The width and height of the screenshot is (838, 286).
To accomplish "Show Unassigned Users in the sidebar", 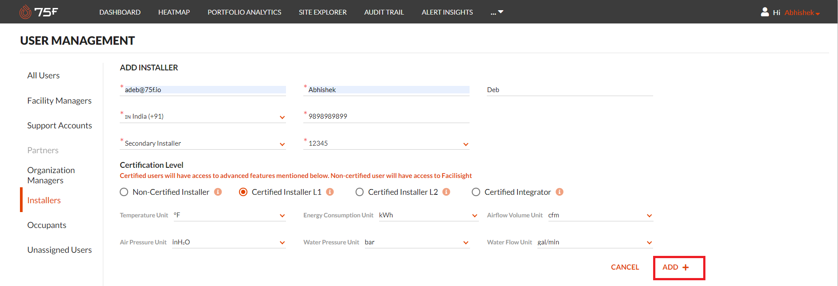I will [59, 250].
